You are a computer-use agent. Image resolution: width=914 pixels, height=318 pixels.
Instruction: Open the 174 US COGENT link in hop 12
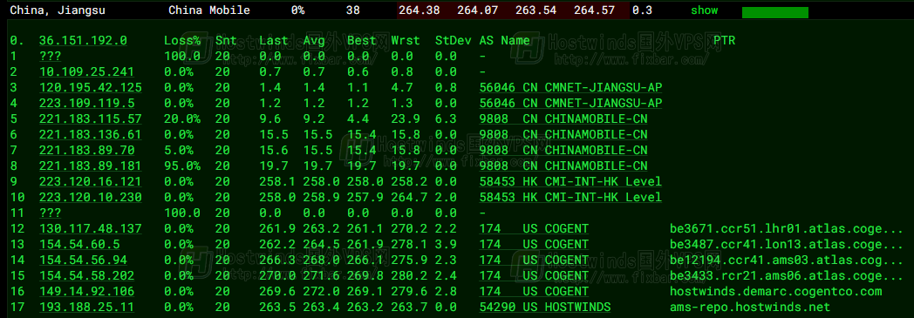click(534, 228)
